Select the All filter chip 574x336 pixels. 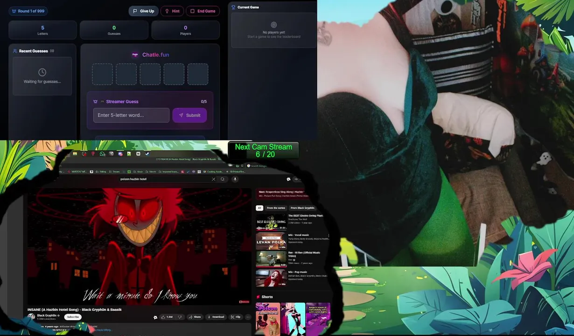pos(259,208)
